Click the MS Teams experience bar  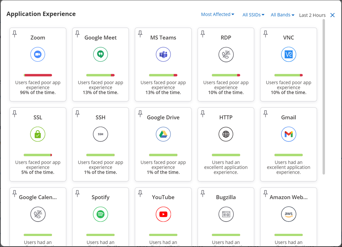[x=163, y=75]
